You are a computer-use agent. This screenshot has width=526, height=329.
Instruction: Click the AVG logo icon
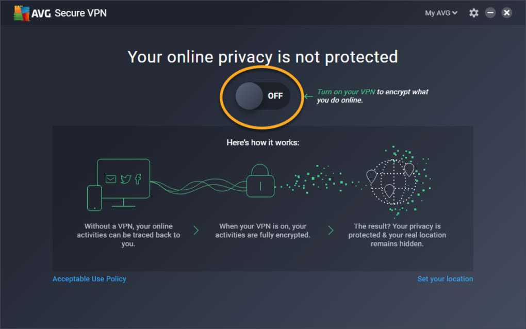click(21, 13)
